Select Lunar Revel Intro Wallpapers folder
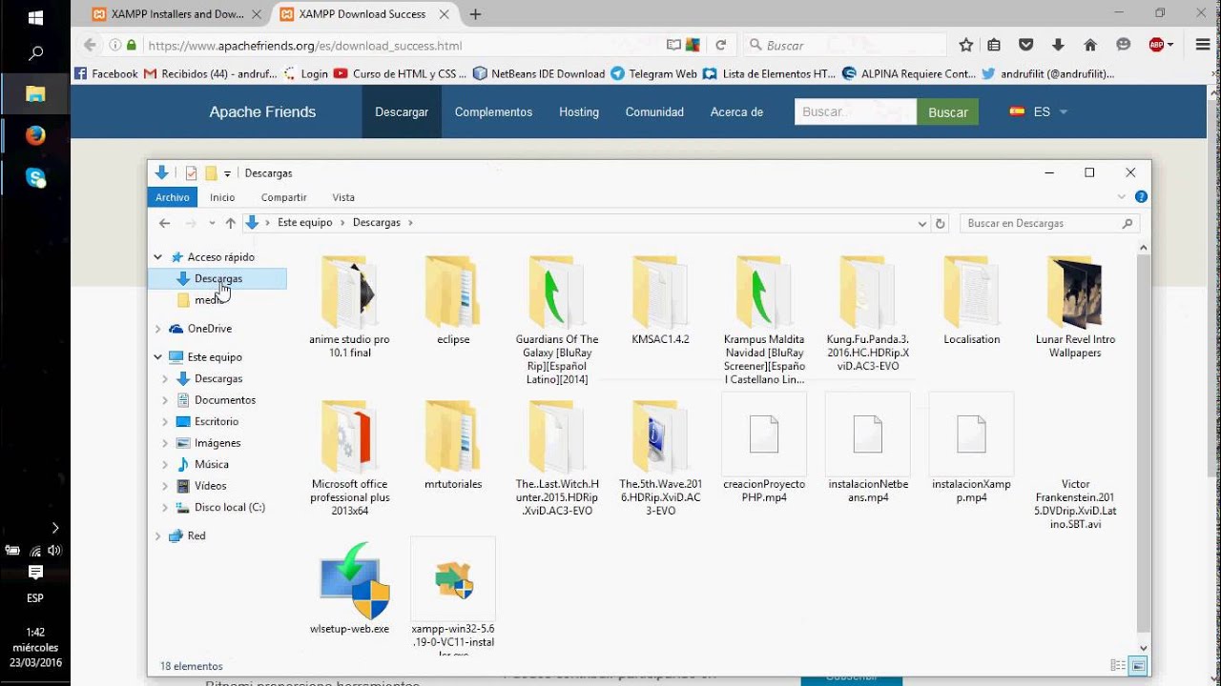Image resolution: width=1221 pixels, height=686 pixels. (1075, 308)
